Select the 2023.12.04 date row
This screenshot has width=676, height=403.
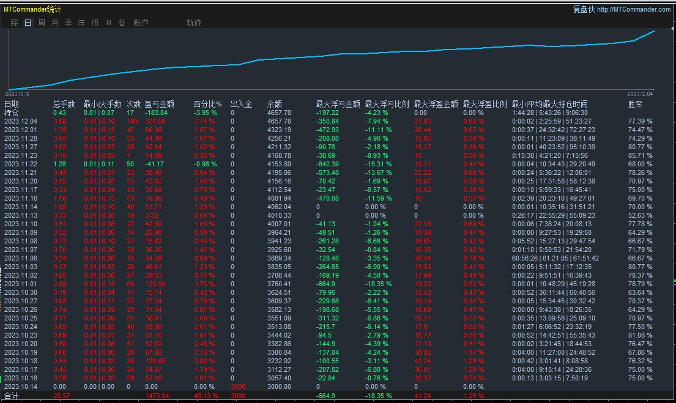[x=21, y=121]
